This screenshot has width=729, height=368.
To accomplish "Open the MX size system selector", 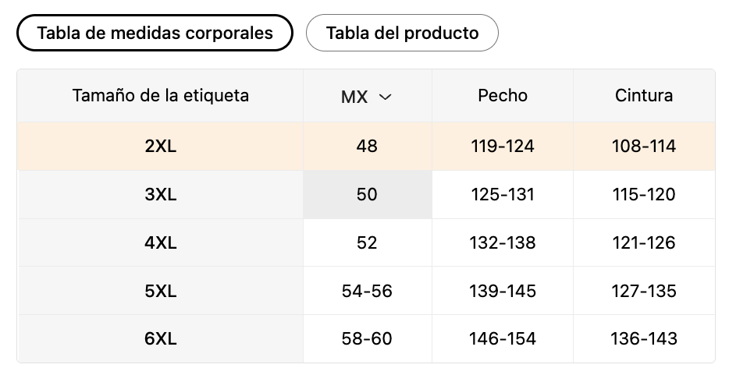I will [x=368, y=97].
